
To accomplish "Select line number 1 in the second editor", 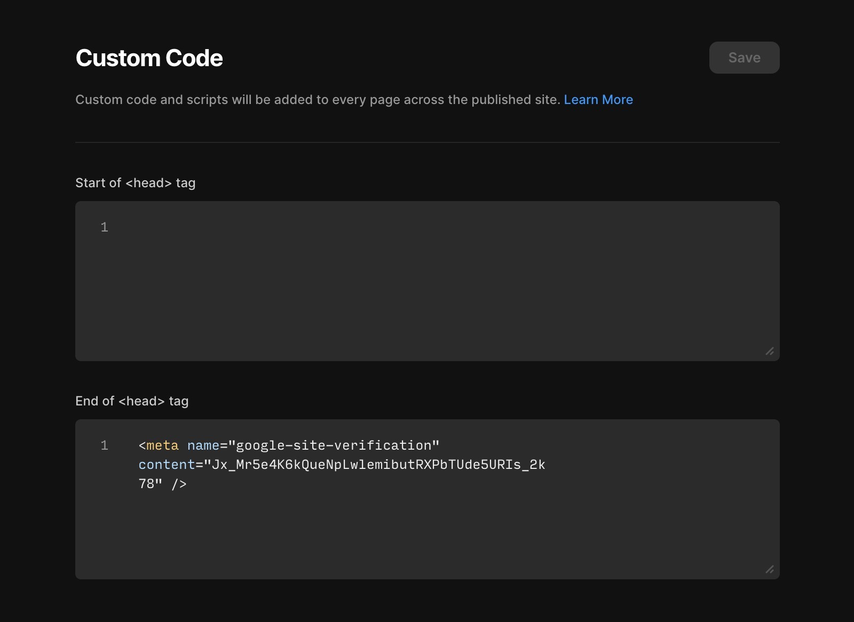I will 104,445.
